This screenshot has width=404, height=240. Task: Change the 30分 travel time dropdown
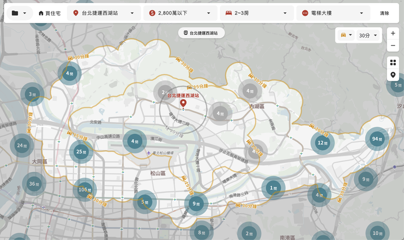click(x=368, y=35)
